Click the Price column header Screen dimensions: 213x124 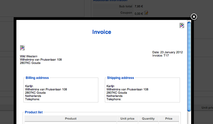click(169, 119)
